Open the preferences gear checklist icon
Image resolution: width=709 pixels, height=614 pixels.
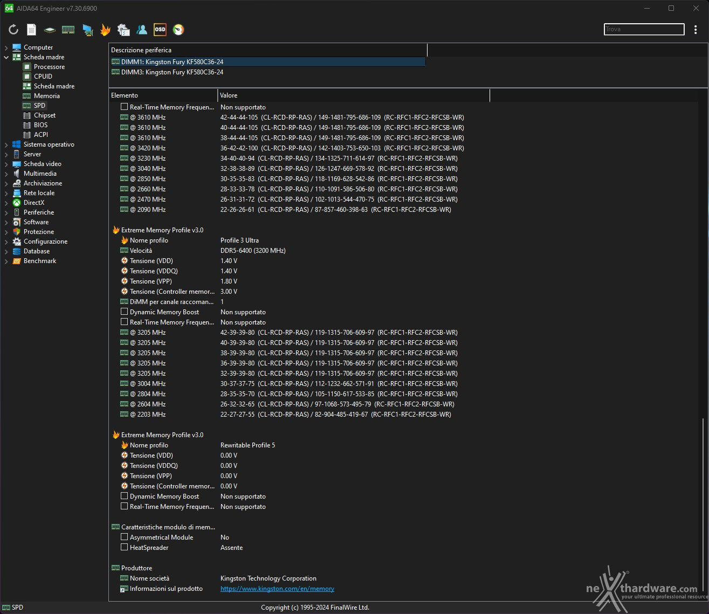pos(123,30)
